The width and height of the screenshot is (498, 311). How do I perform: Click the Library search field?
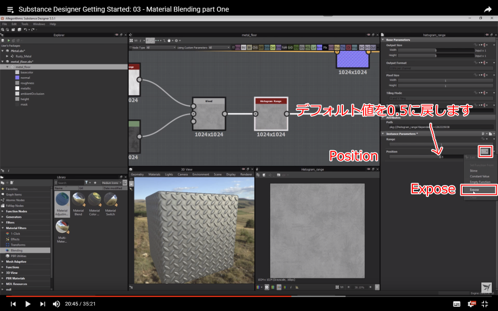point(71,183)
